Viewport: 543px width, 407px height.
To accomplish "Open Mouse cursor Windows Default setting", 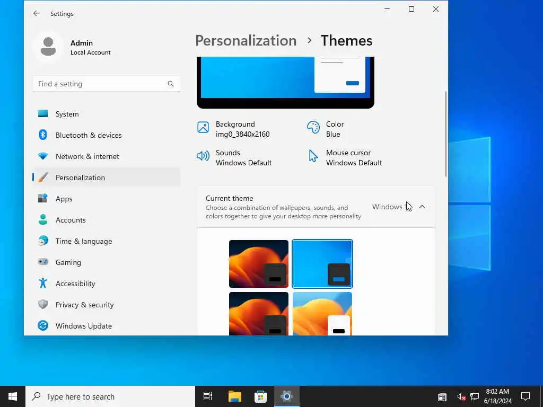I will click(345, 157).
